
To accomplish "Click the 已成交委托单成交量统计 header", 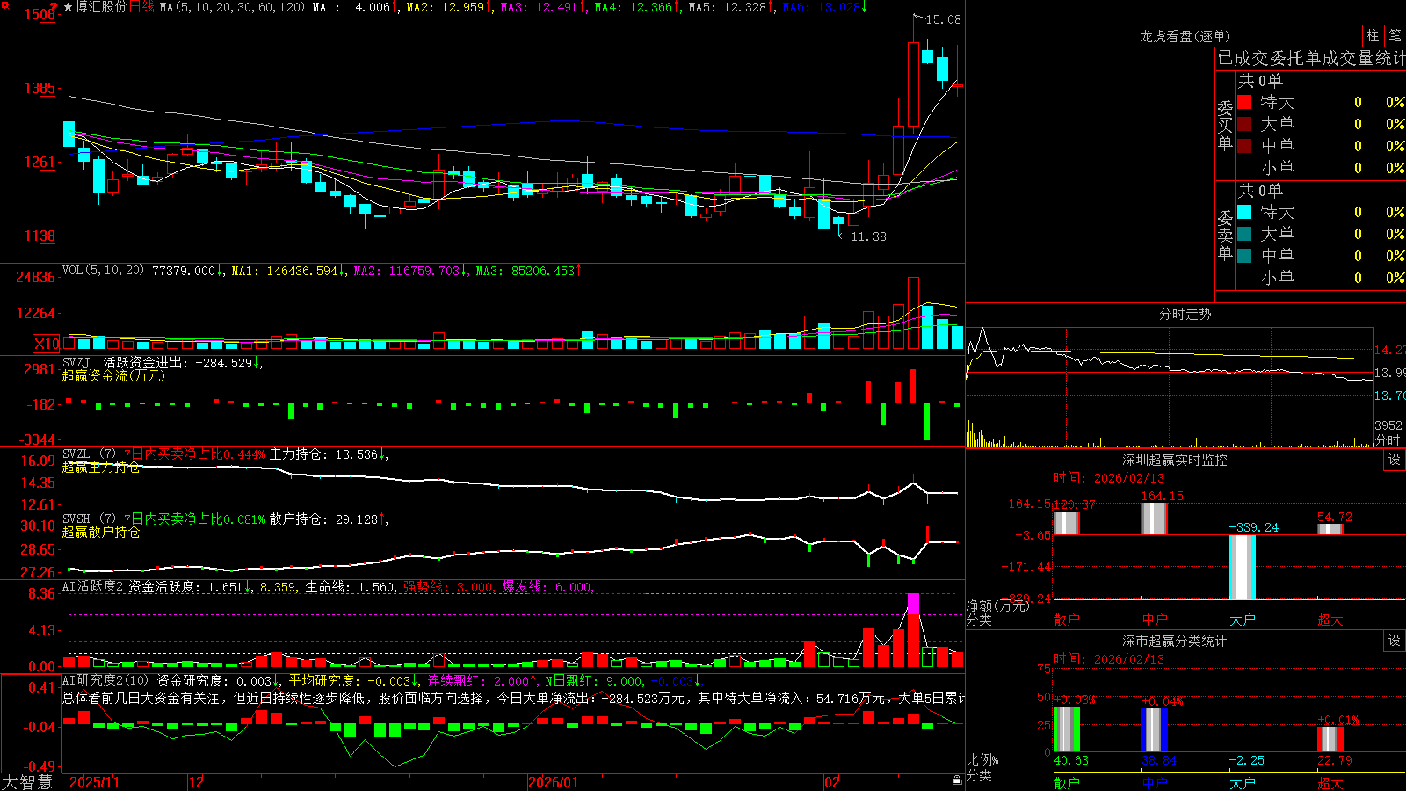I will pyautogui.click(x=1311, y=58).
